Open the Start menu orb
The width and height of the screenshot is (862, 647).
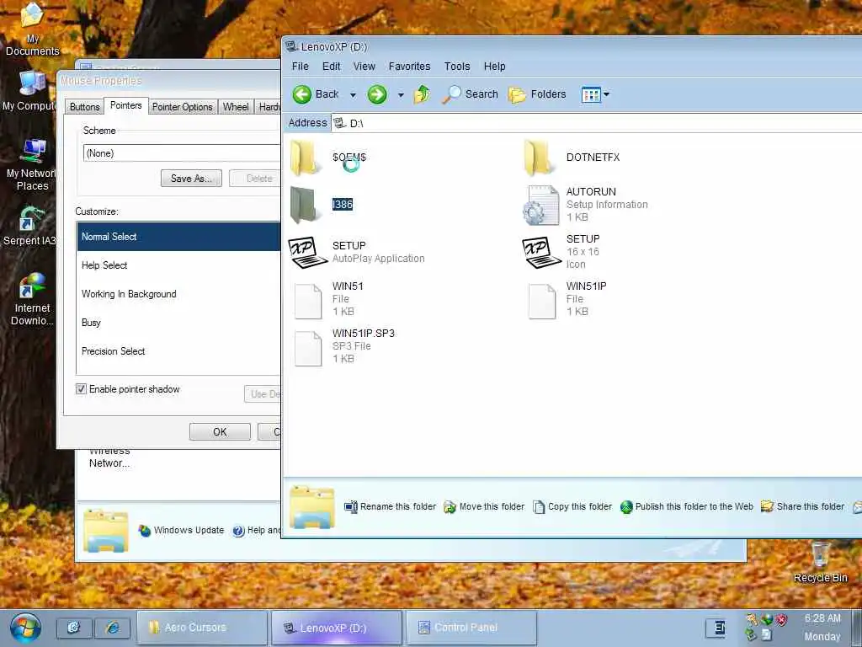(x=25, y=628)
